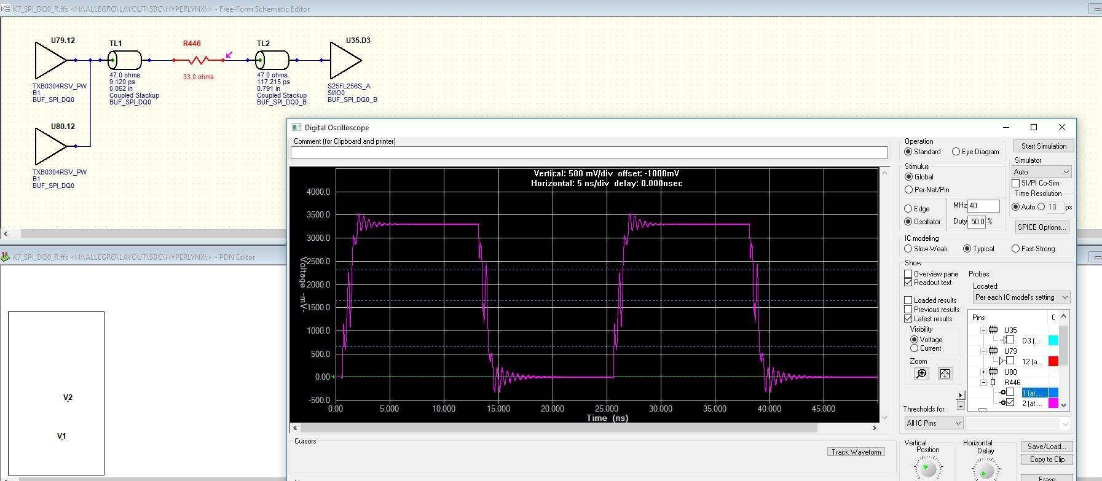Click the Comment text field
This screenshot has width=1102, height=481.
click(x=589, y=152)
